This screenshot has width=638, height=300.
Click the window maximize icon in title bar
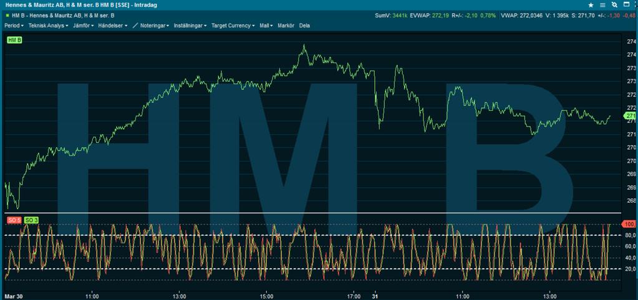point(627,5)
